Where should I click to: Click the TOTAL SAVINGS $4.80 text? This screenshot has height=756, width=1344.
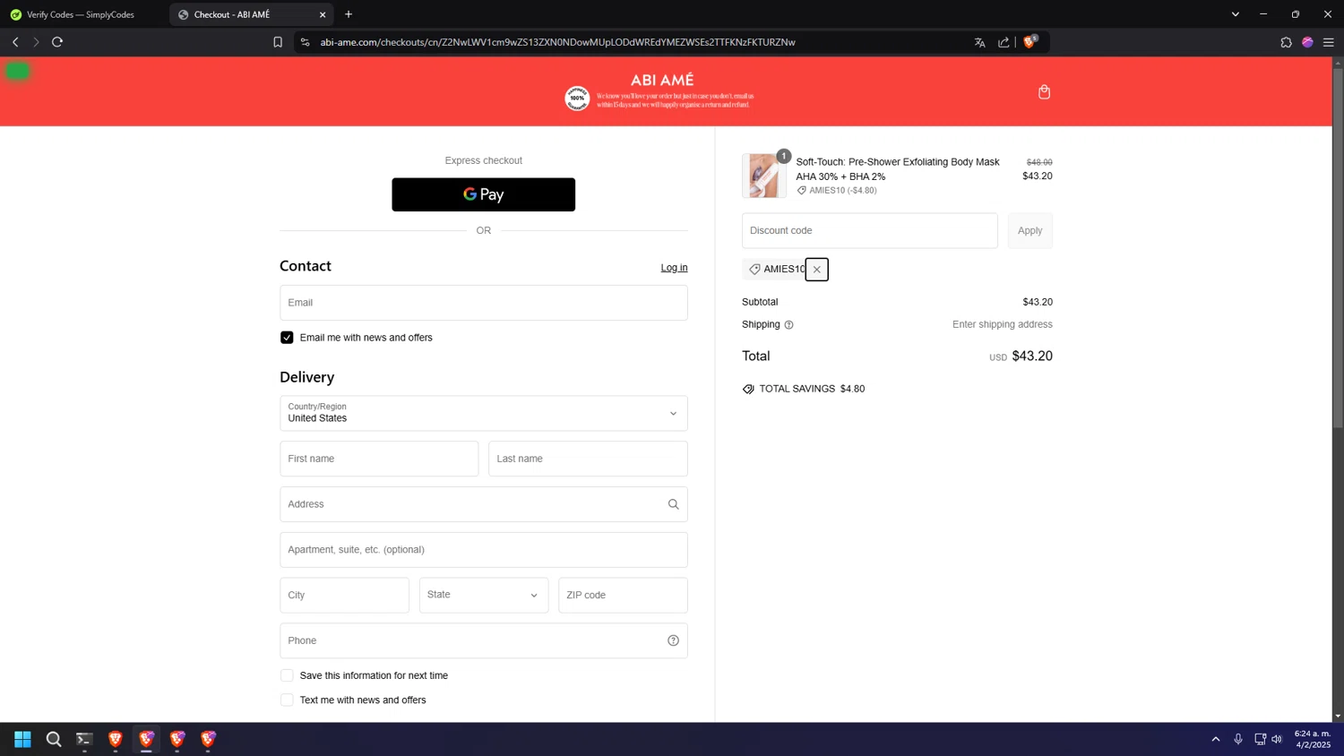tap(812, 389)
